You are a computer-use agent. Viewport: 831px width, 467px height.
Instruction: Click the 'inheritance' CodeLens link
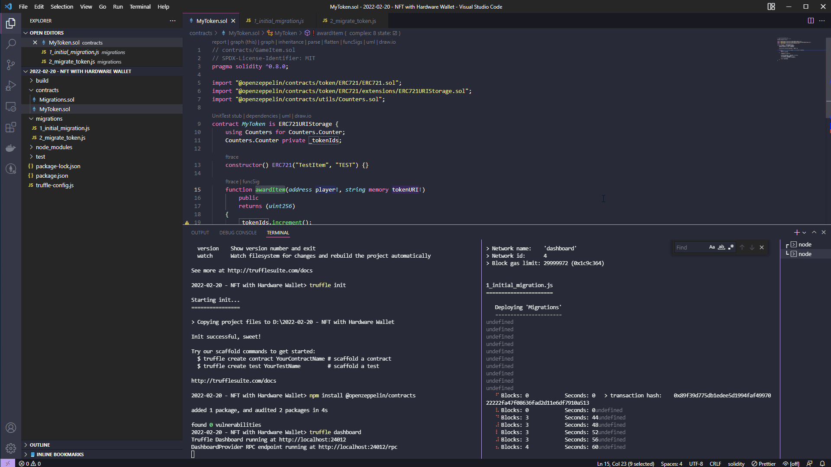point(291,42)
